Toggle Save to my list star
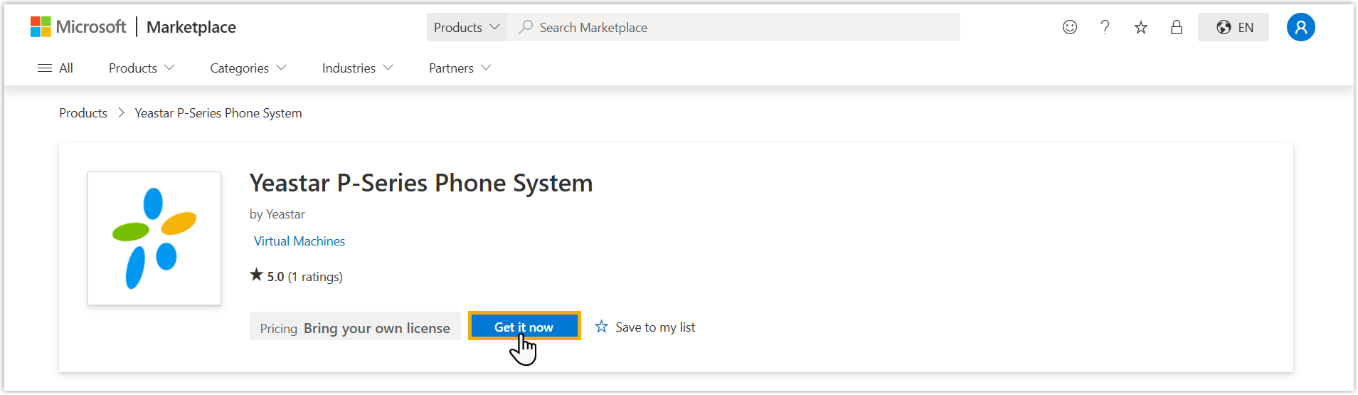Viewport: 1358px width, 395px height. [x=602, y=327]
